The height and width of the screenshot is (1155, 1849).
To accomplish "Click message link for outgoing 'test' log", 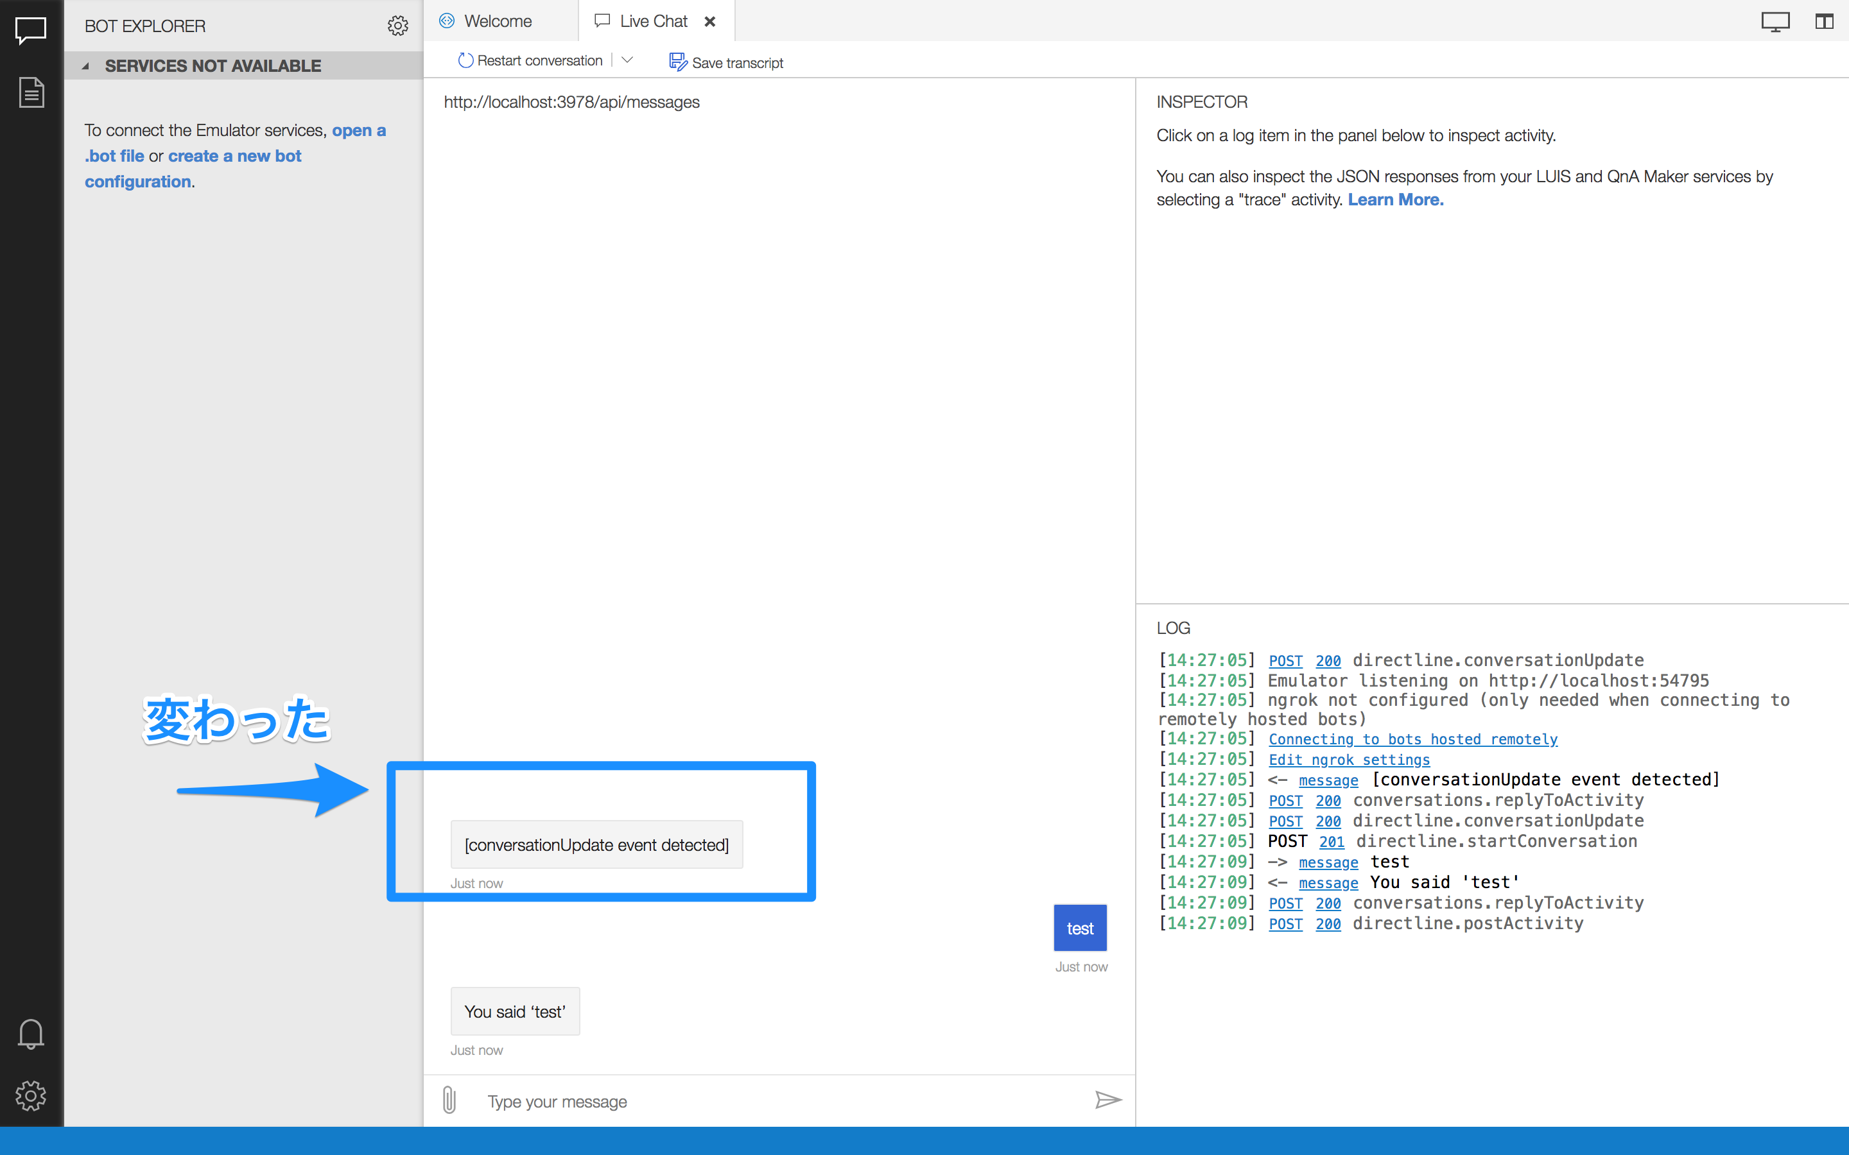I will click(x=1328, y=862).
